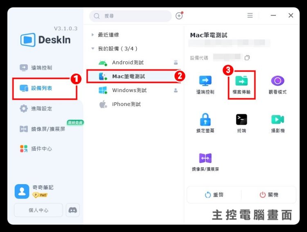Start 遠端控制 for the Mac device
The height and width of the screenshot is (232, 307).
pos(205,85)
